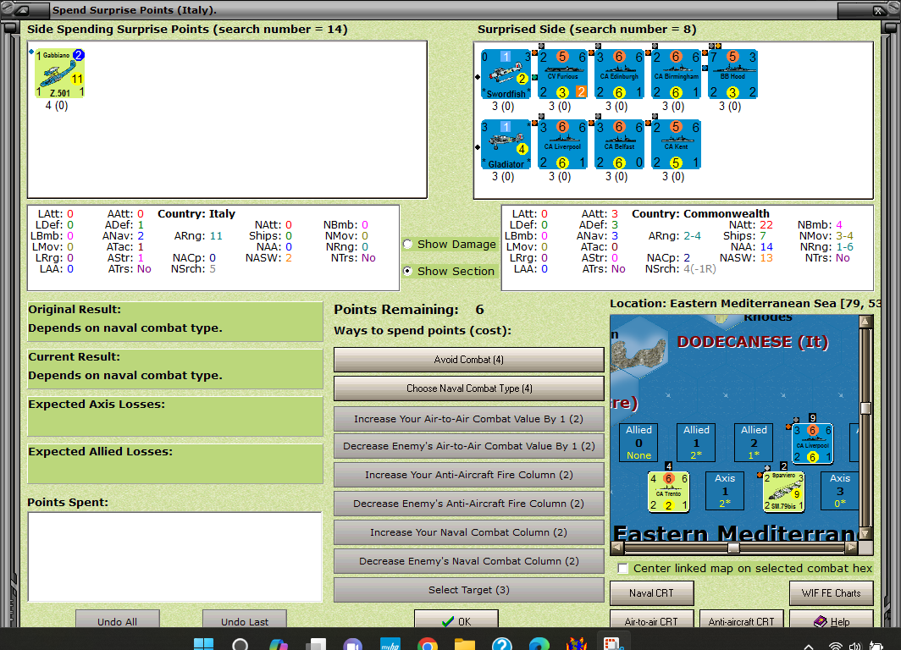901x650 pixels.
Task: Open the Air-to-air CRT chart
Action: coord(652,620)
